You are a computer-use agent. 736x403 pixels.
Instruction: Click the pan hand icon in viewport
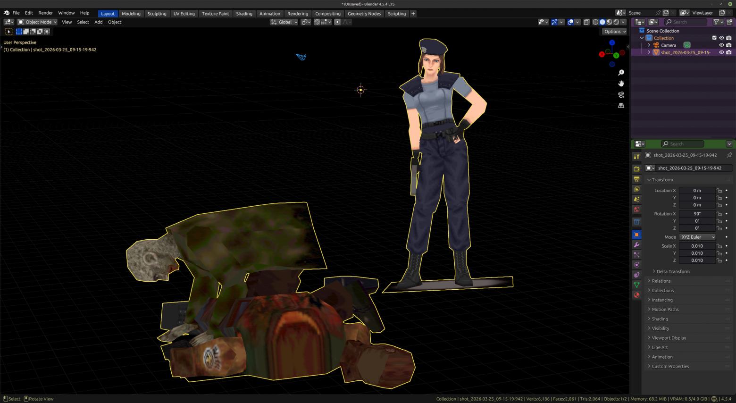click(621, 84)
